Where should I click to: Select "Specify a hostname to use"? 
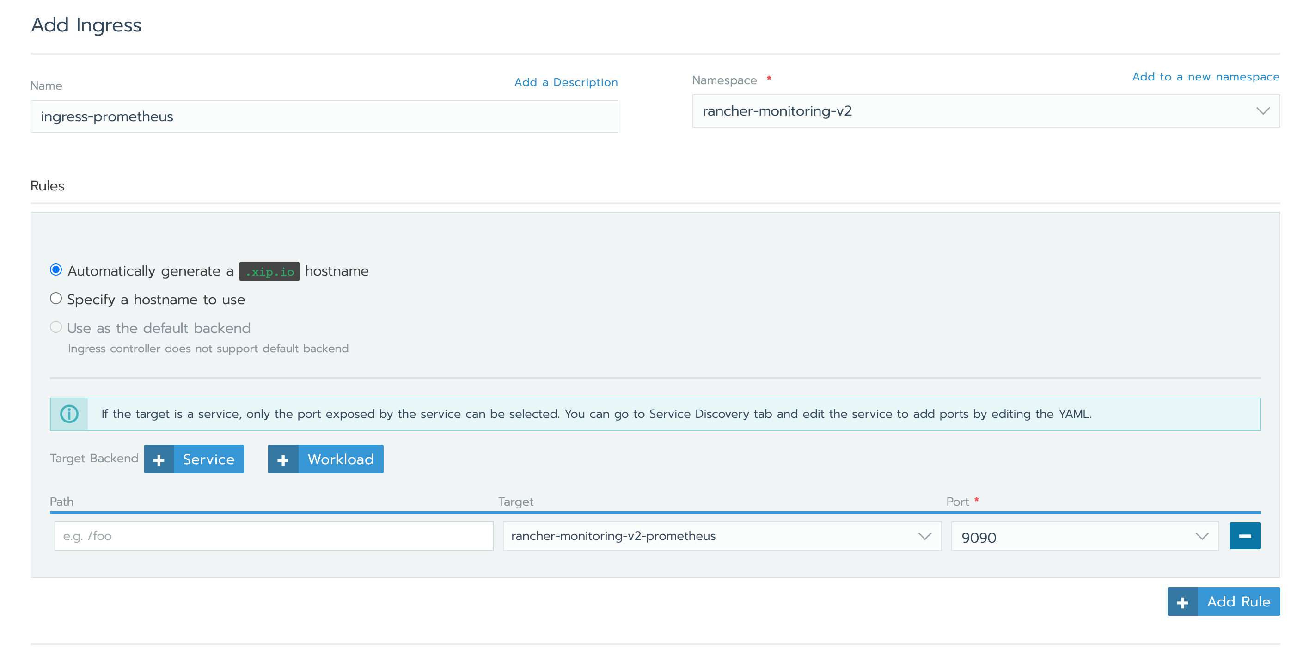56,298
